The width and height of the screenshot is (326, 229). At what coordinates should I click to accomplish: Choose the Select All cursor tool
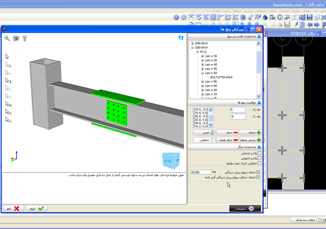point(8,104)
